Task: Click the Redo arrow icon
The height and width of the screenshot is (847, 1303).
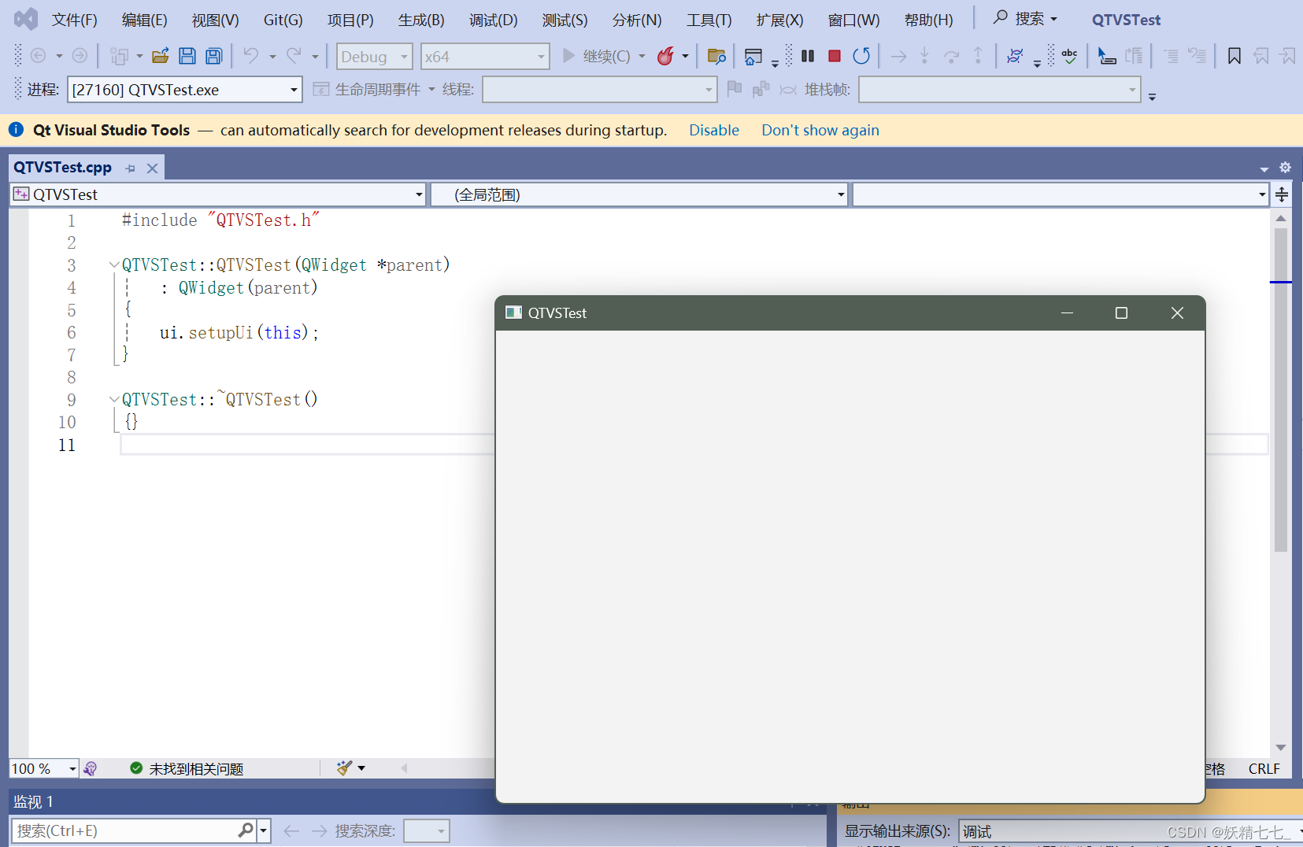Action: (x=294, y=55)
